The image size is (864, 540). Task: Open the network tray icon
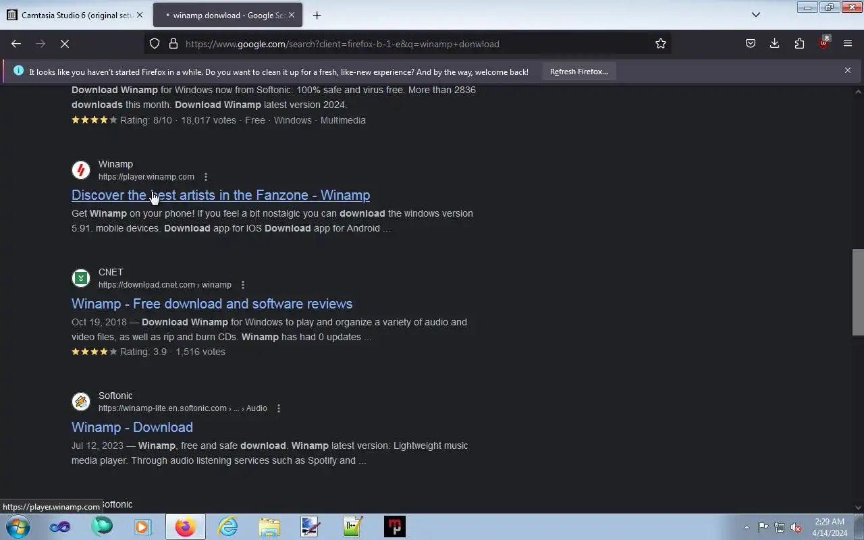[x=780, y=527]
